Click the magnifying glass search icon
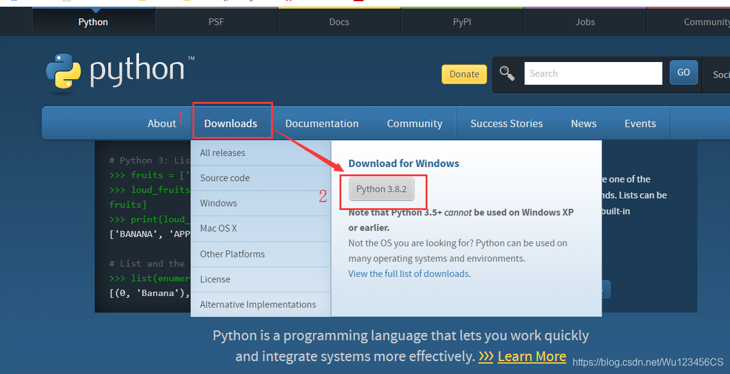This screenshot has height=374, width=730. point(507,74)
